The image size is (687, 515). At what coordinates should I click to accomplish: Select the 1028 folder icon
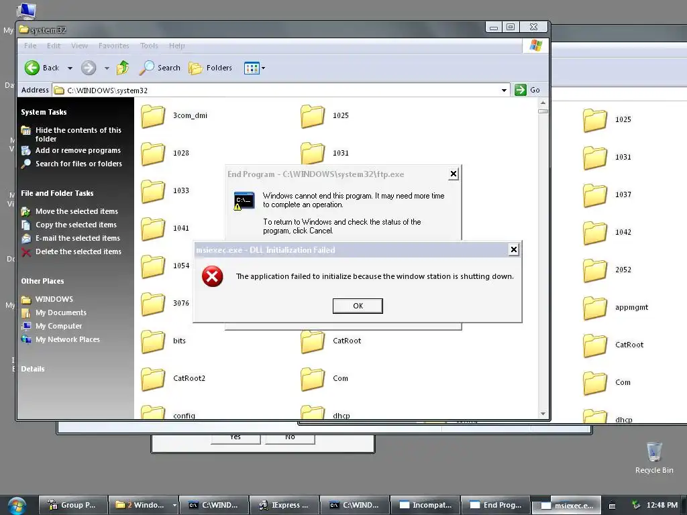pyautogui.click(x=153, y=154)
